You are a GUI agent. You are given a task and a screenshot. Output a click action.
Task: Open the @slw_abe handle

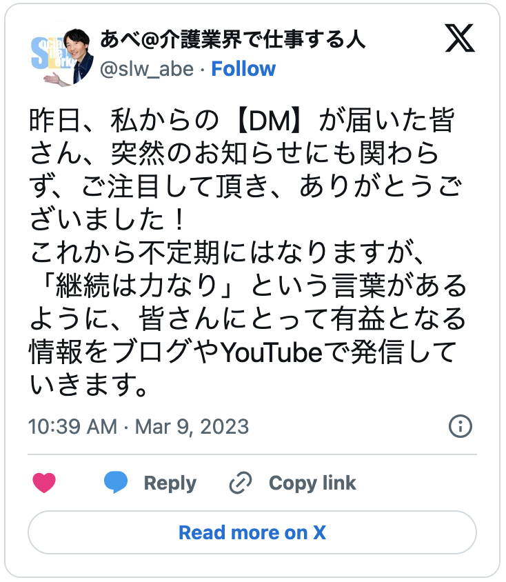click(147, 69)
